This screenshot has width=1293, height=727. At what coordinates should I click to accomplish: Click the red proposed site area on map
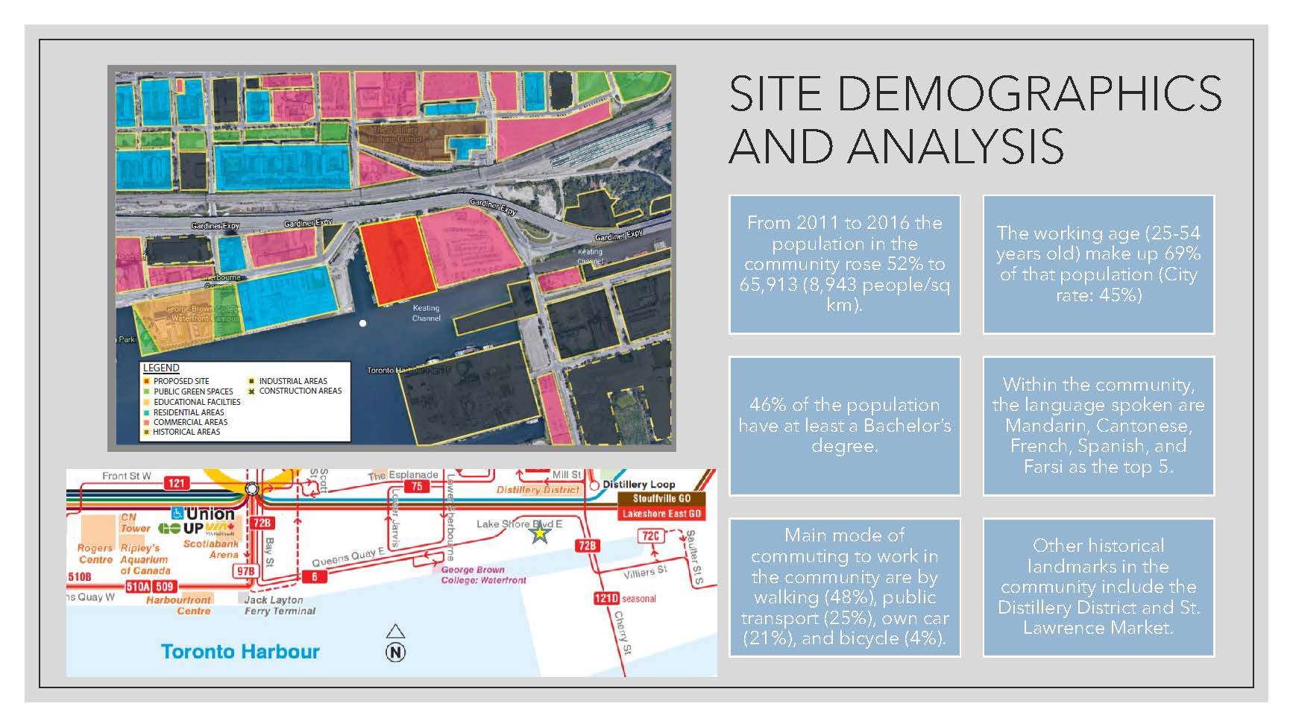(x=397, y=261)
